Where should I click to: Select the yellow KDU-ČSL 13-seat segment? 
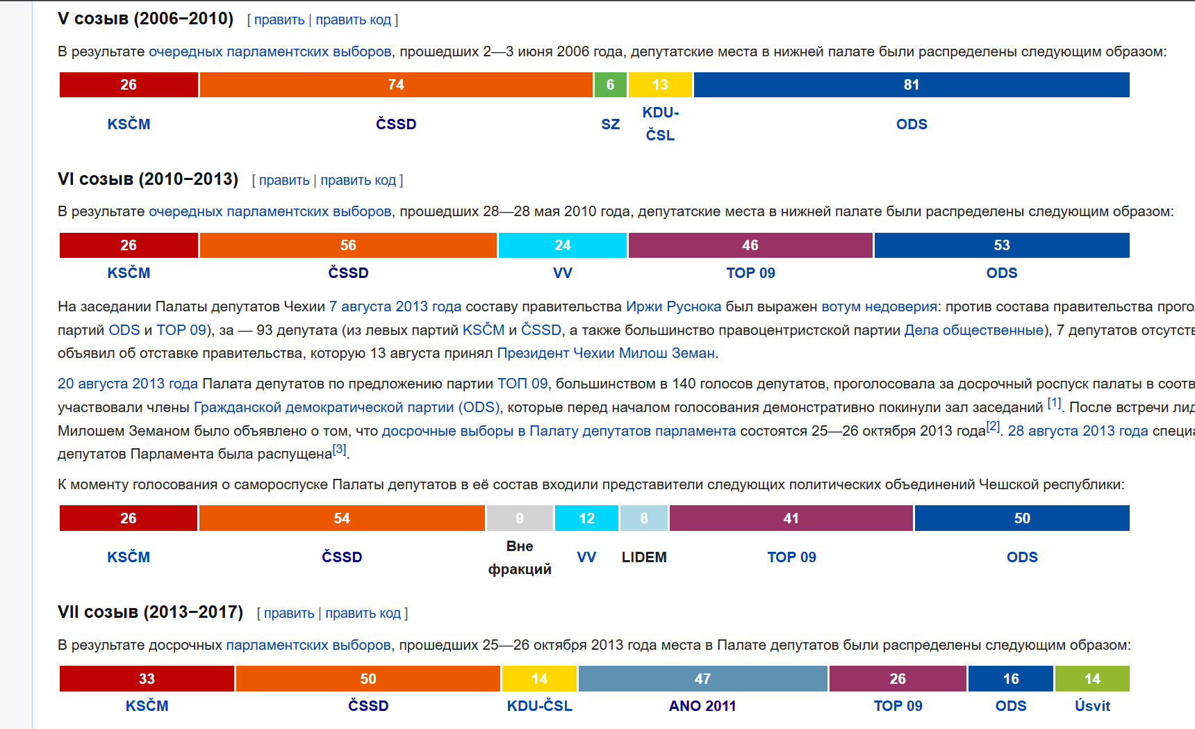click(660, 85)
